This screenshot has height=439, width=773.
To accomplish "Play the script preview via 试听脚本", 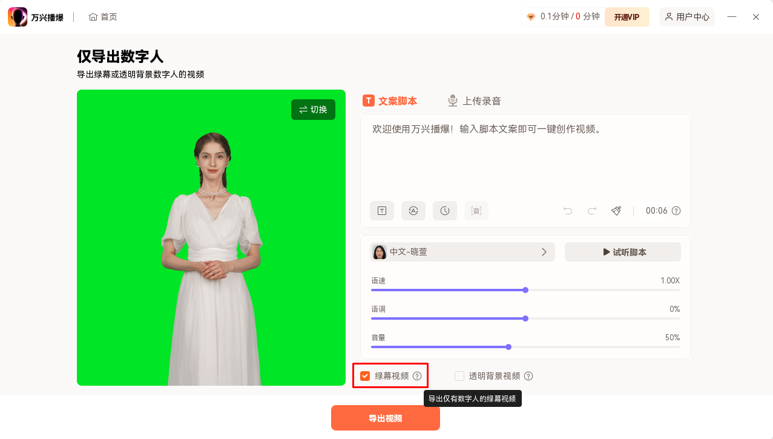I will click(x=622, y=251).
